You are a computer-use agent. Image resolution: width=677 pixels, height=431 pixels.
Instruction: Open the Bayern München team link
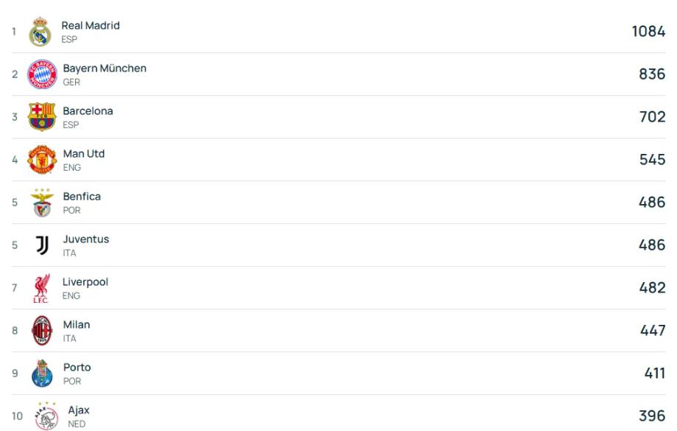(x=105, y=69)
